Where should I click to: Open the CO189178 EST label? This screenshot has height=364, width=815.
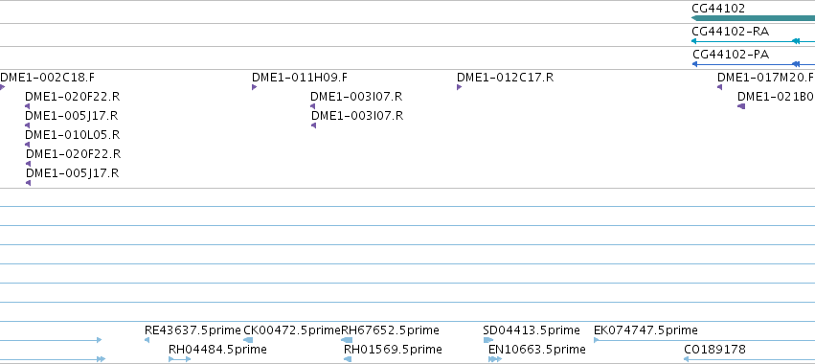pyautogui.click(x=714, y=349)
